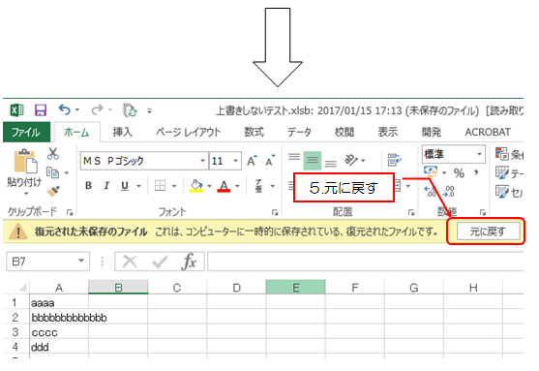
Task: Apply the yellow fill color bucket
Action: pos(196,186)
